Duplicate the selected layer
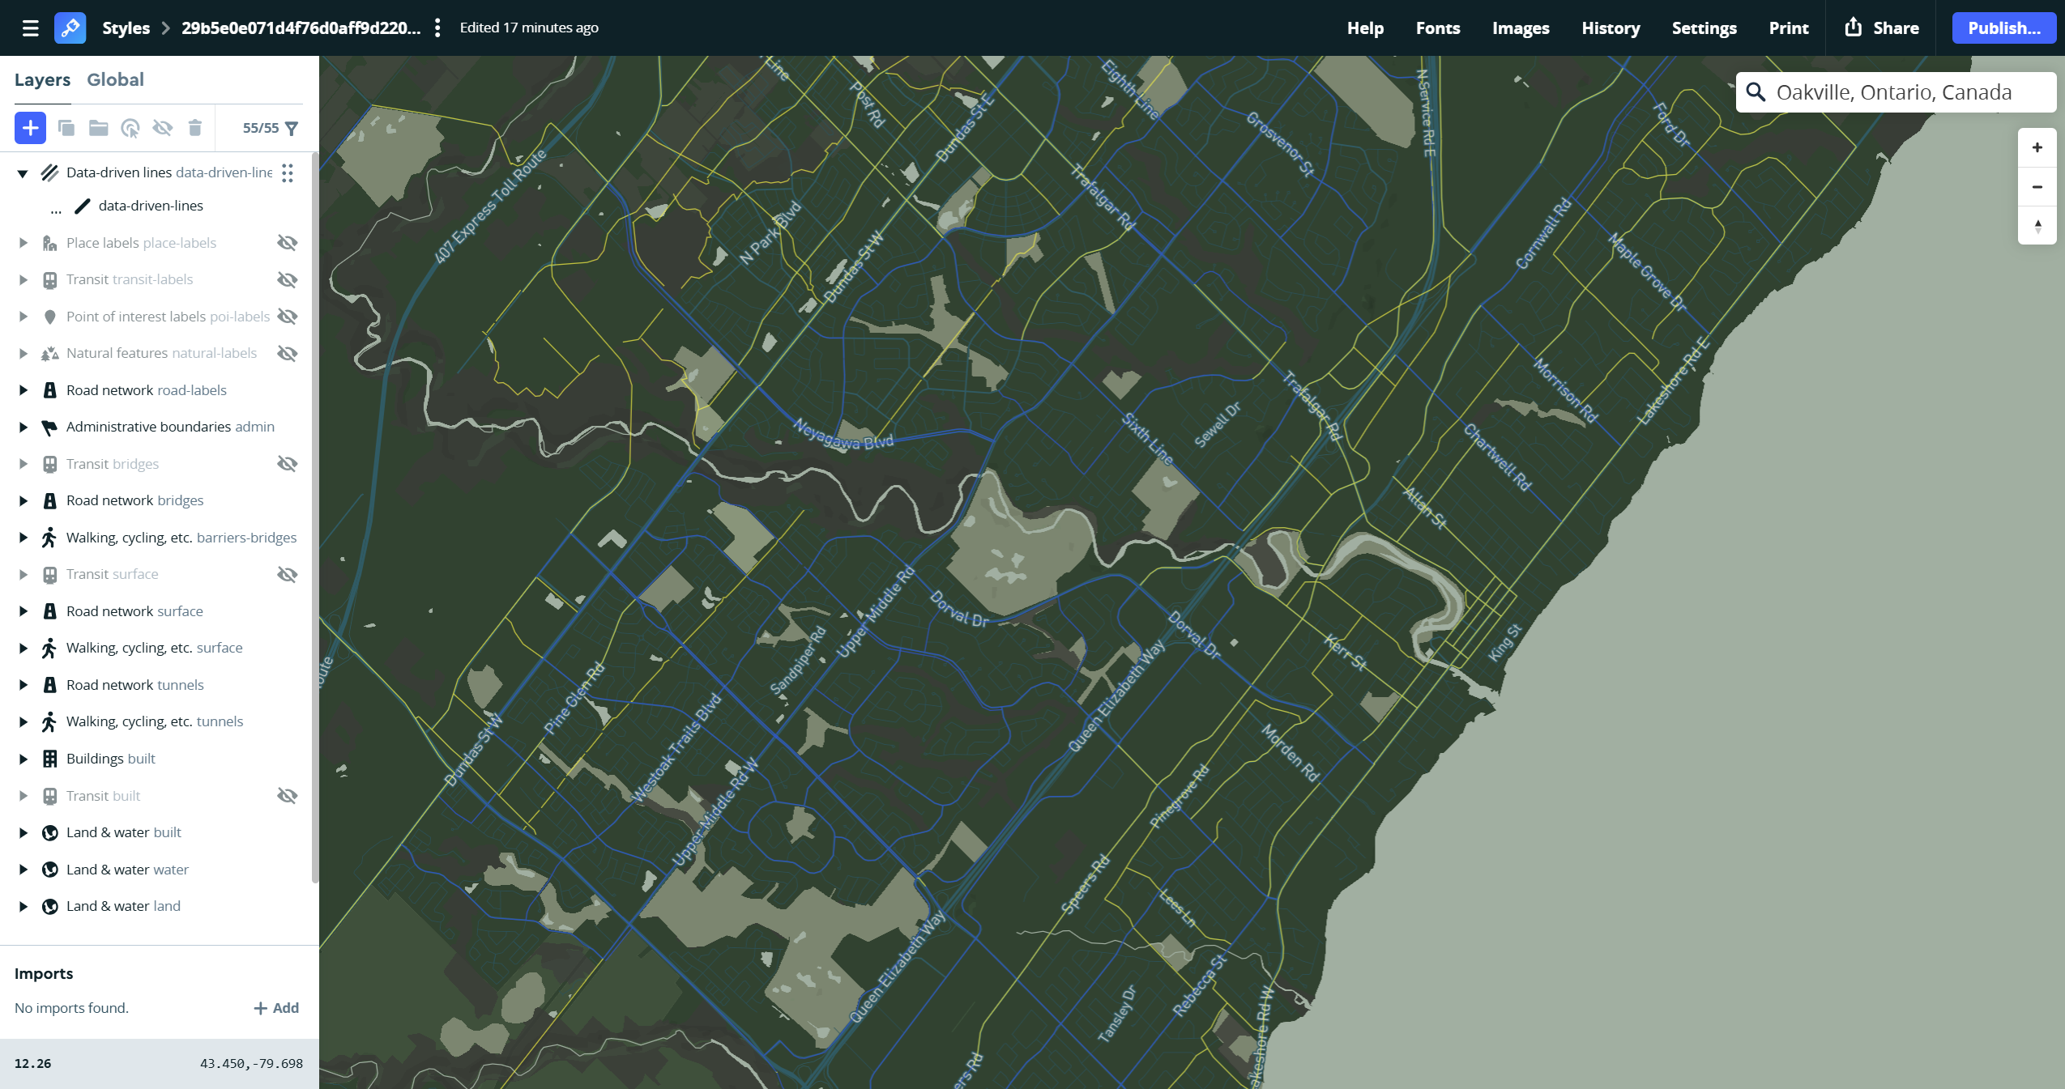This screenshot has width=2065, height=1089. [66, 128]
